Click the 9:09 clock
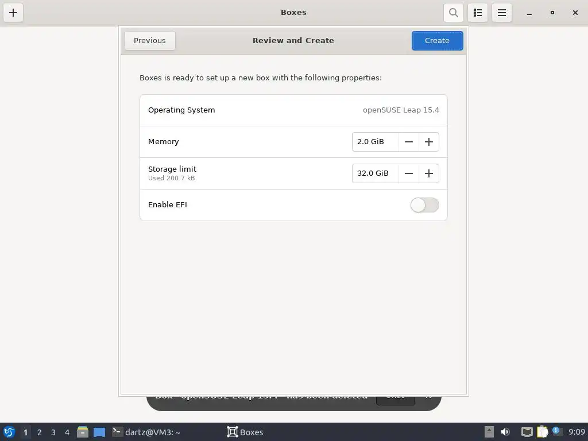 point(577,432)
